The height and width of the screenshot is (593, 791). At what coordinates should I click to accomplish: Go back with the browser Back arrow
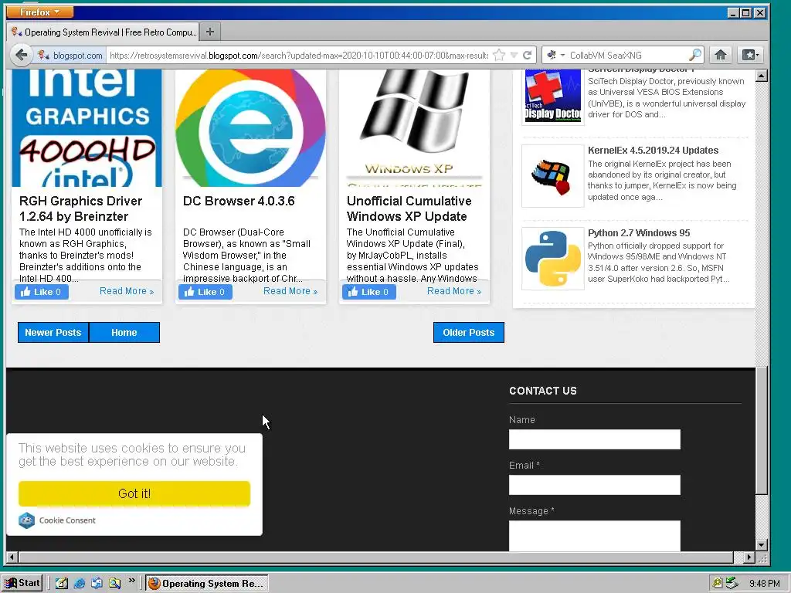[x=21, y=55]
